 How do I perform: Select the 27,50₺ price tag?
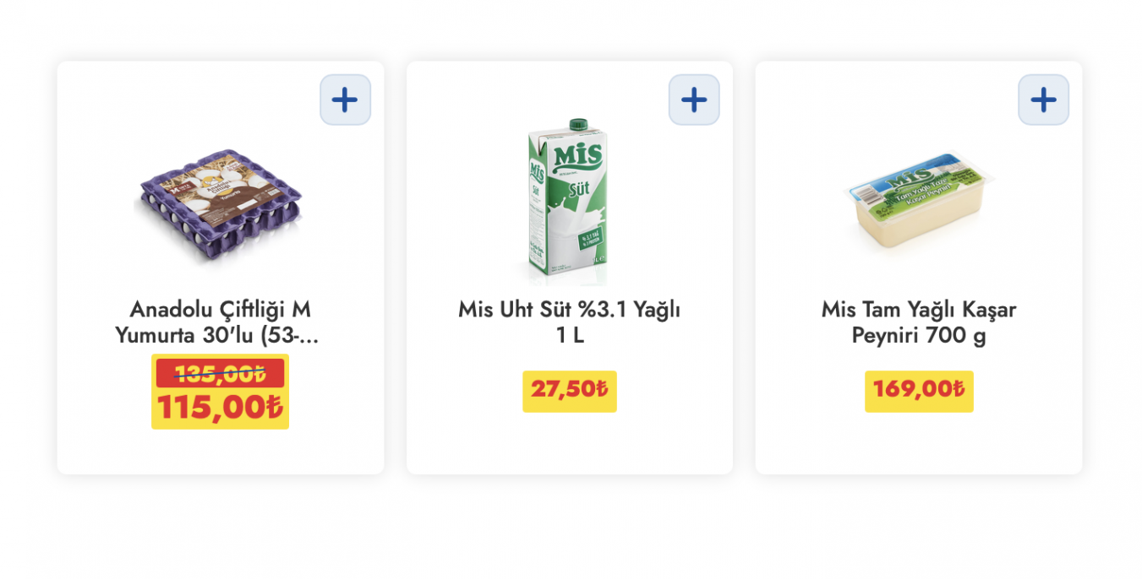pyautogui.click(x=569, y=391)
